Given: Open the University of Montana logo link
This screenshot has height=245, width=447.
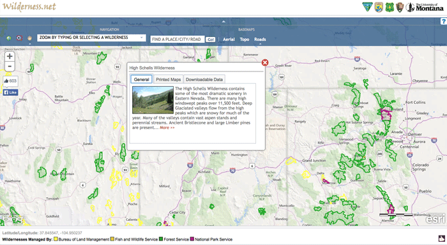Looking at the screenshot, I should (x=425, y=7).
